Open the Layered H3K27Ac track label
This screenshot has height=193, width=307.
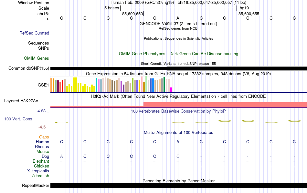click(x=21, y=101)
